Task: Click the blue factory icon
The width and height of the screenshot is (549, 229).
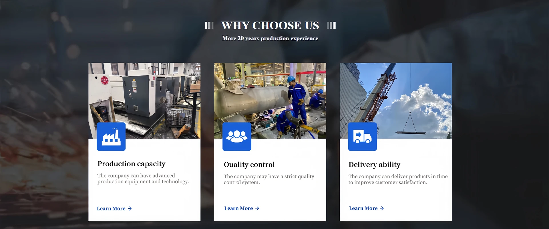Action: [111, 137]
